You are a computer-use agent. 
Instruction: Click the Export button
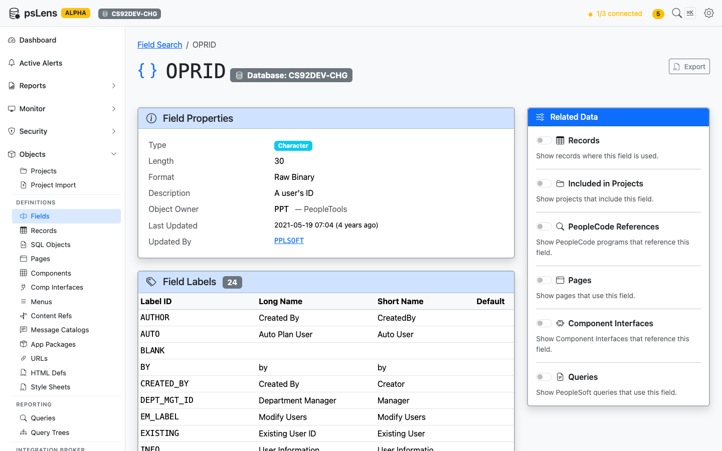(689, 67)
